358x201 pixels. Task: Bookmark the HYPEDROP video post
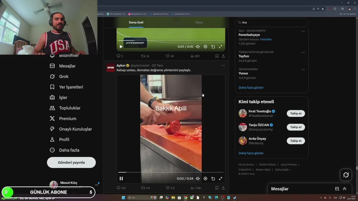[217, 56]
